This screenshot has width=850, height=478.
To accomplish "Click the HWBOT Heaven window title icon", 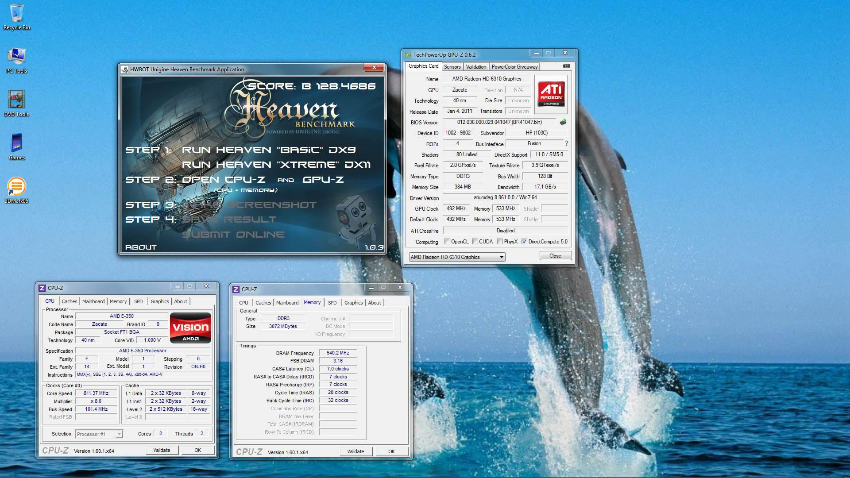I will [x=124, y=69].
